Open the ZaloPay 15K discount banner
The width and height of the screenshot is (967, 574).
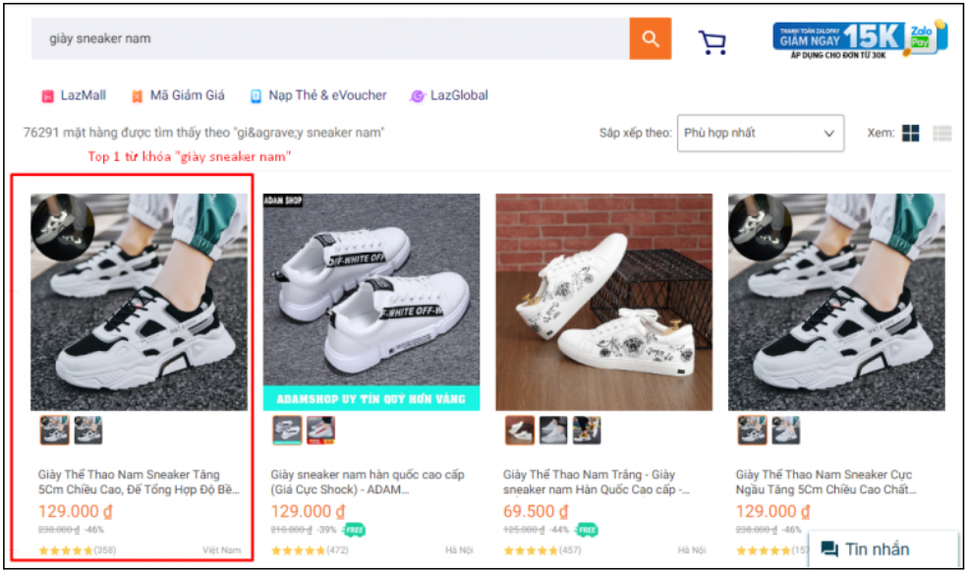point(860,38)
